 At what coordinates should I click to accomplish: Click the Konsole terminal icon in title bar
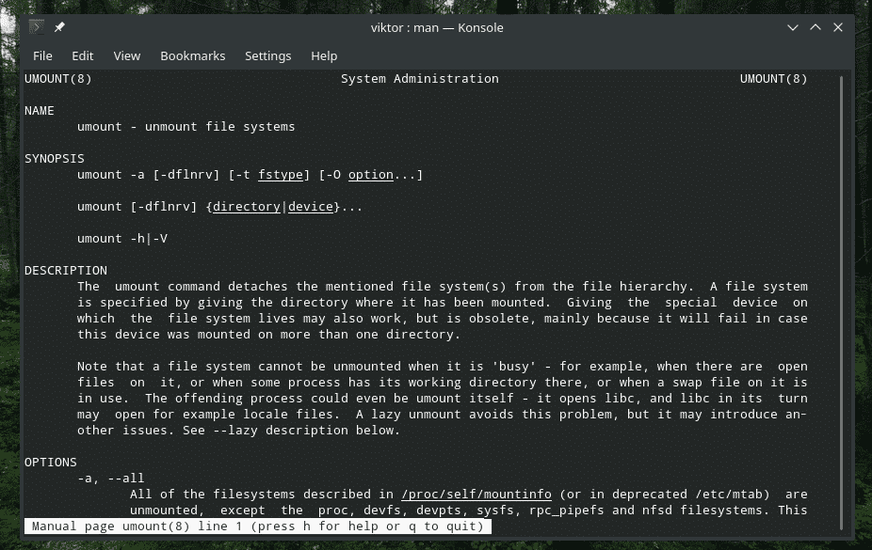37,27
